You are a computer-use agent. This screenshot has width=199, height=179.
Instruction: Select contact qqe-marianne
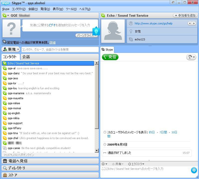[x=48, y=93]
